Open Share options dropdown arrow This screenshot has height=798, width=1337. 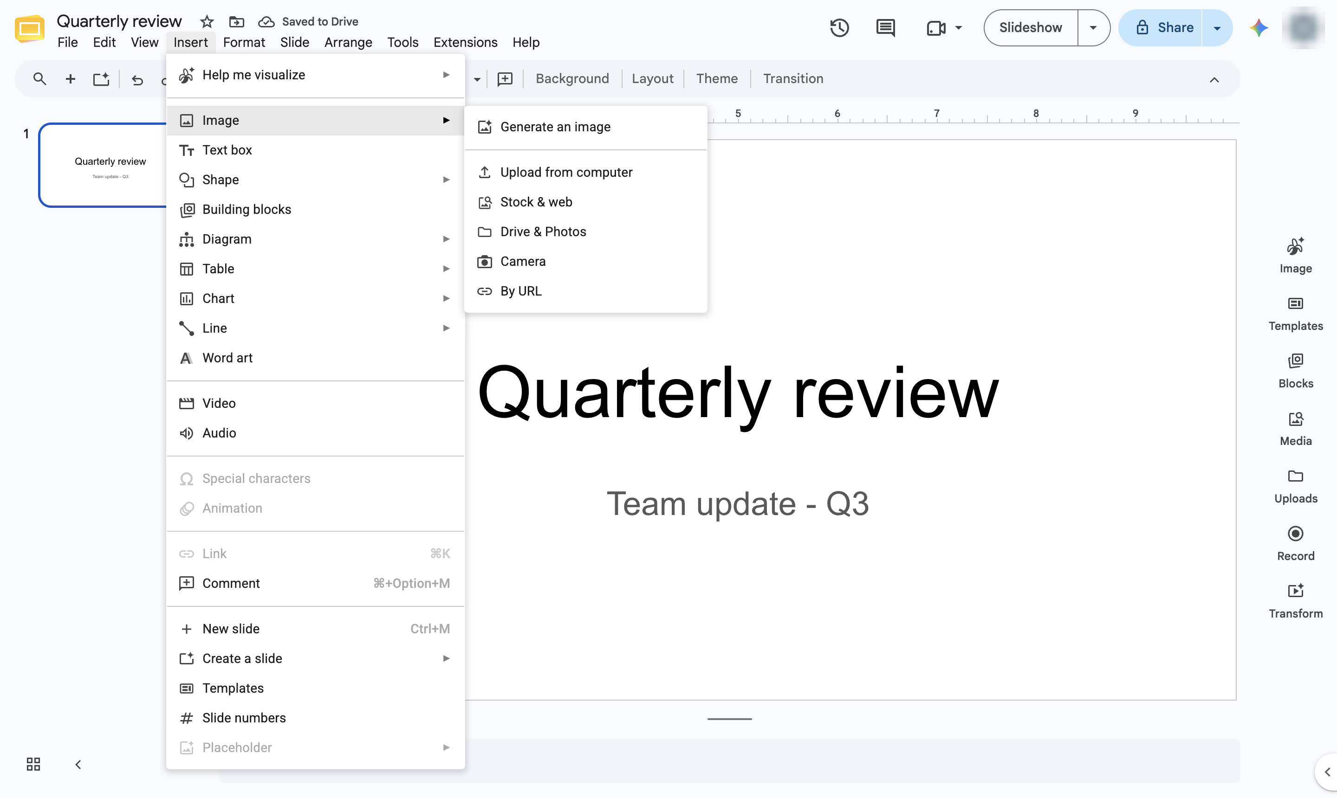pyautogui.click(x=1217, y=28)
